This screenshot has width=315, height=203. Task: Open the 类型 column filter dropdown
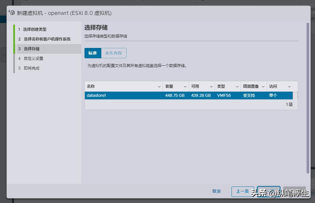point(237,86)
